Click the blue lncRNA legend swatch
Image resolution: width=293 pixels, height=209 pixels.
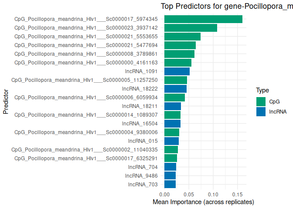261,111
